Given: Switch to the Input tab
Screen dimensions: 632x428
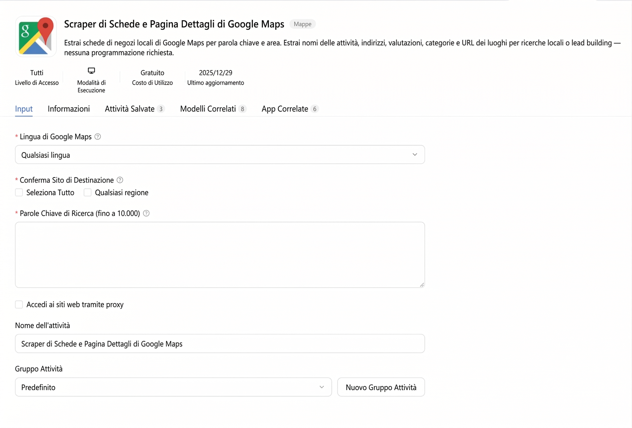Looking at the screenshot, I should 24,109.
